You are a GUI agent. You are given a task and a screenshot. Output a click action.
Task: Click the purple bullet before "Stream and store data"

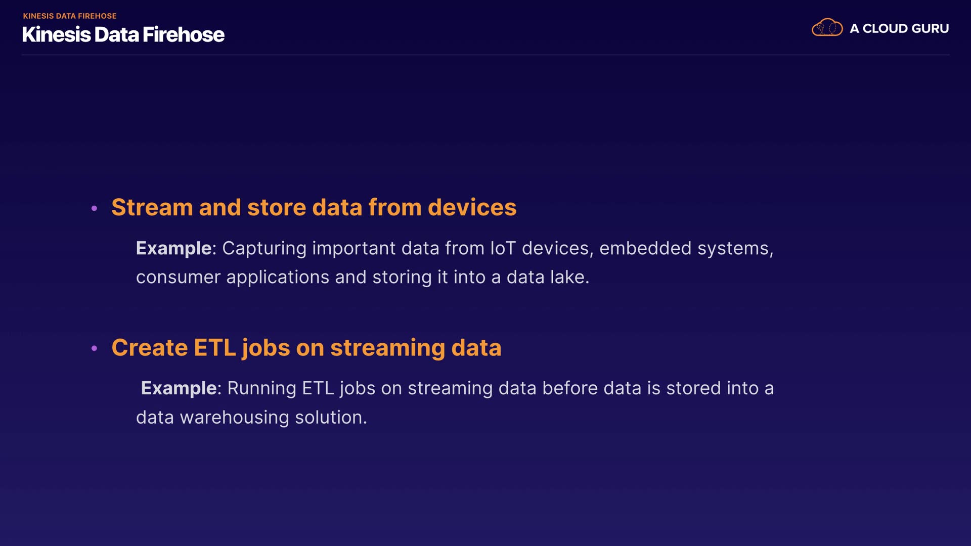pyautogui.click(x=94, y=208)
